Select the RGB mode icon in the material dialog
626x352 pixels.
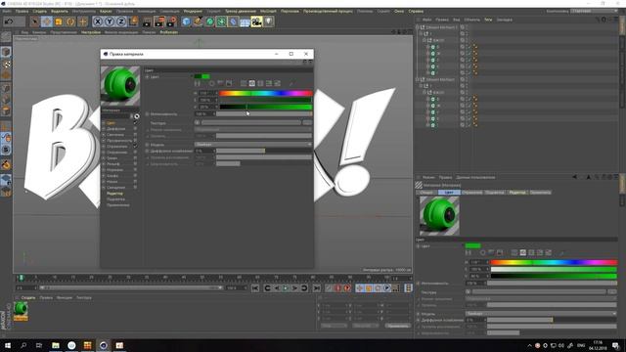coord(244,83)
